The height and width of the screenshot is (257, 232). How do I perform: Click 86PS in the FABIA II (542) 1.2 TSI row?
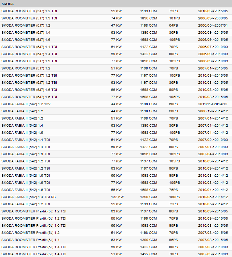(x=174, y=168)
